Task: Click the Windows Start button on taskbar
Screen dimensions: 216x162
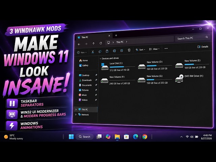Action: (x=71, y=137)
